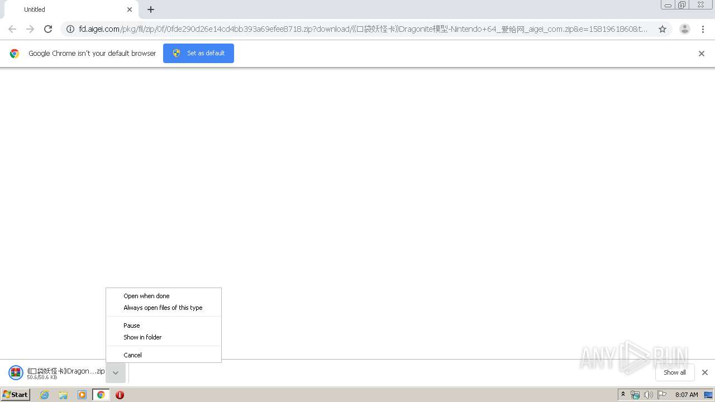Go back to the previous page
Image resolution: width=715 pixels, height=402 pixels.
[12, 29]
